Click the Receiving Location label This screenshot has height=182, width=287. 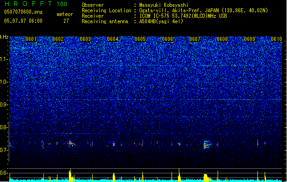pyautogui.click(x=106, y=11)
